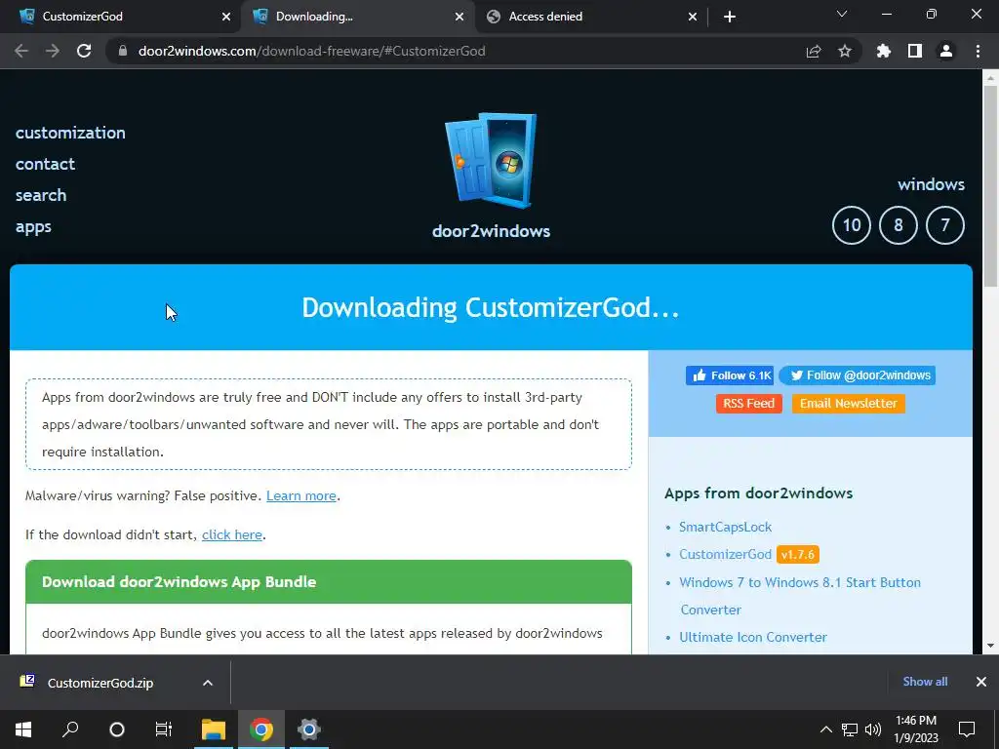
Task: Open the SmartCapsLock app link
Action: [x=725, y=527]
